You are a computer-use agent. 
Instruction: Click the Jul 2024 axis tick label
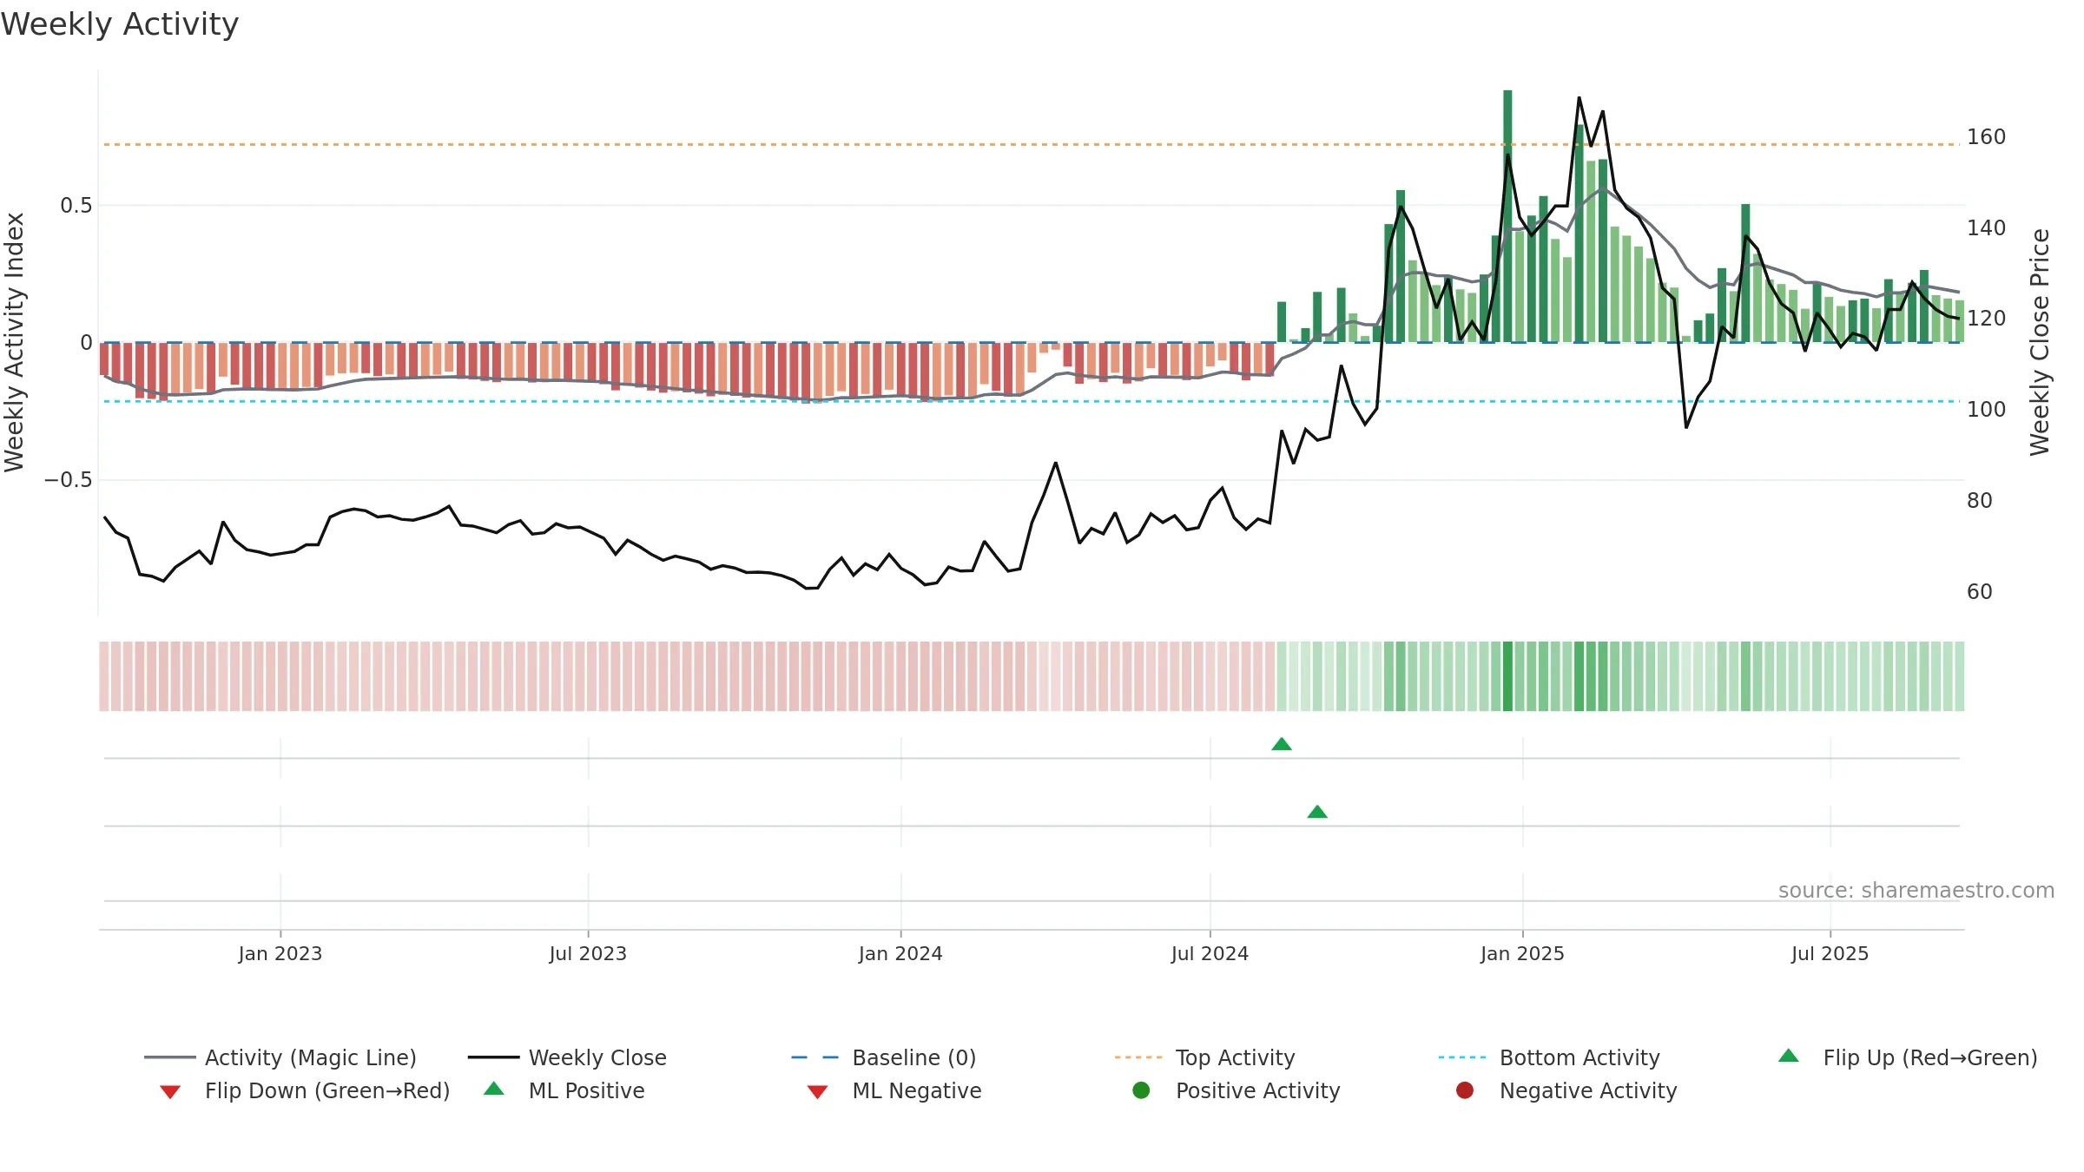coord(1210,953)
